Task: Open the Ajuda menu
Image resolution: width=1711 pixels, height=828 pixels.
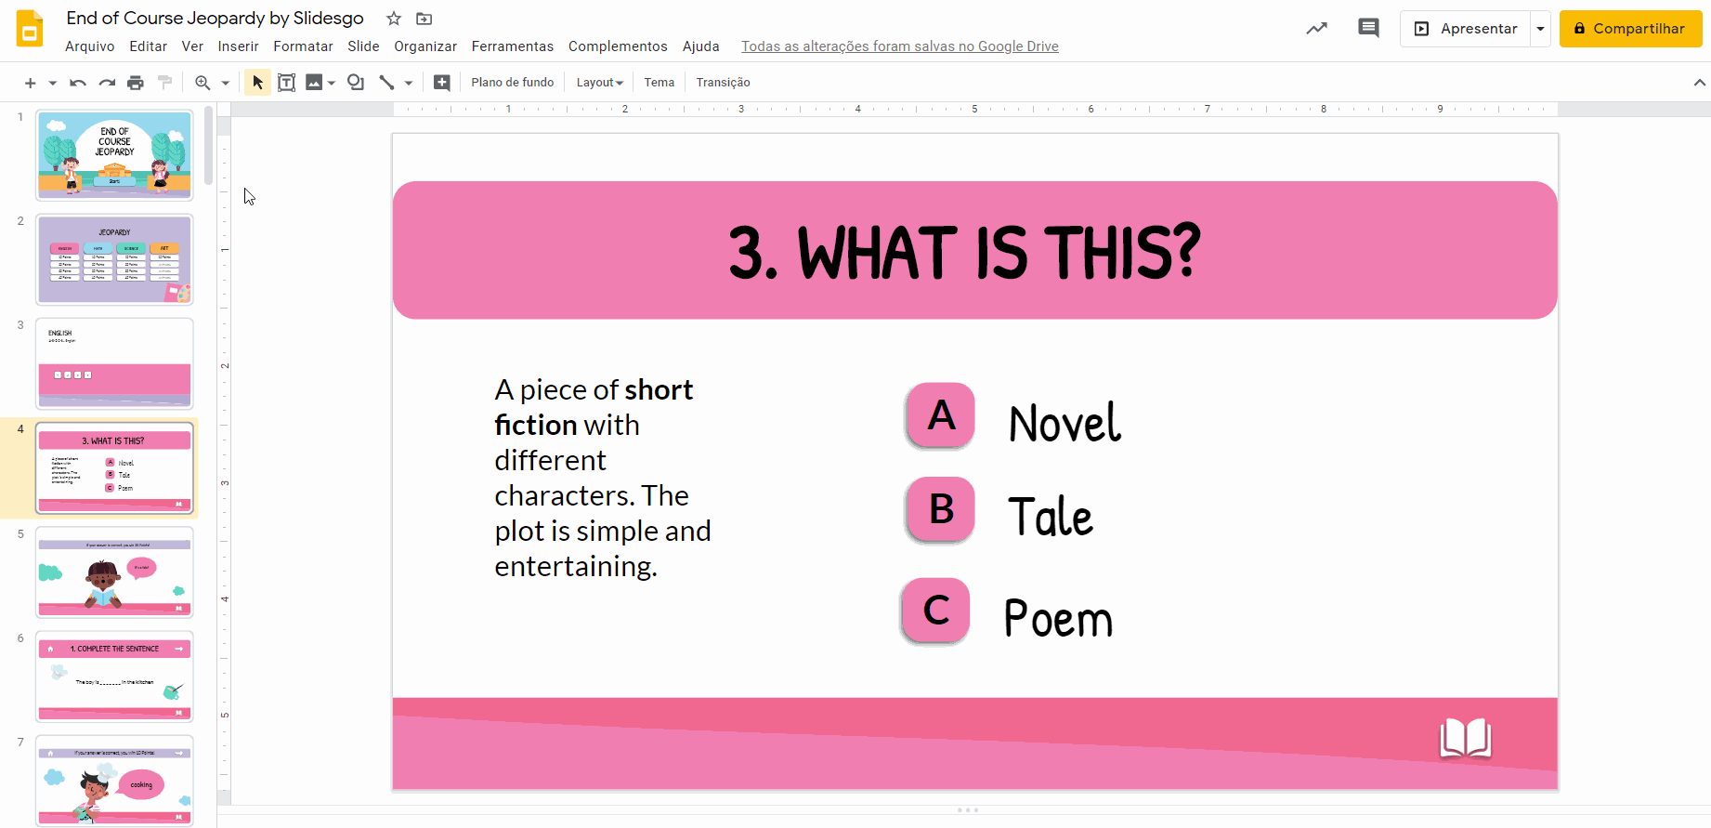Action: click(701, 46)
